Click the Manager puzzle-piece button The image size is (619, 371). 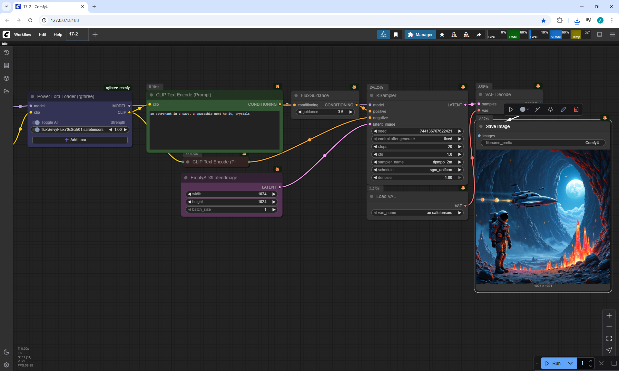tap(420, 34)
